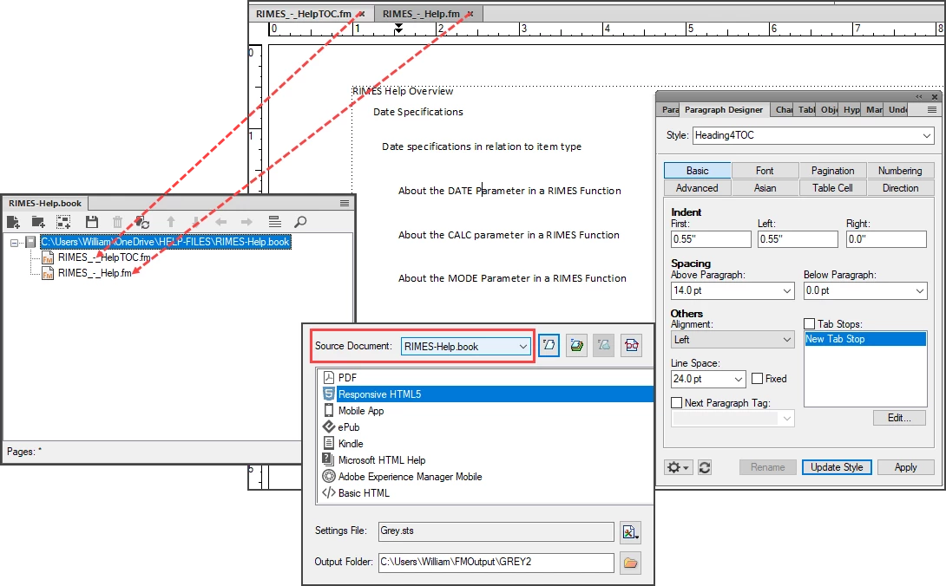Select the Pagination tab
The height and width of the screenshot is (586, 946).
pyautogui.click(x=832, y=171)
